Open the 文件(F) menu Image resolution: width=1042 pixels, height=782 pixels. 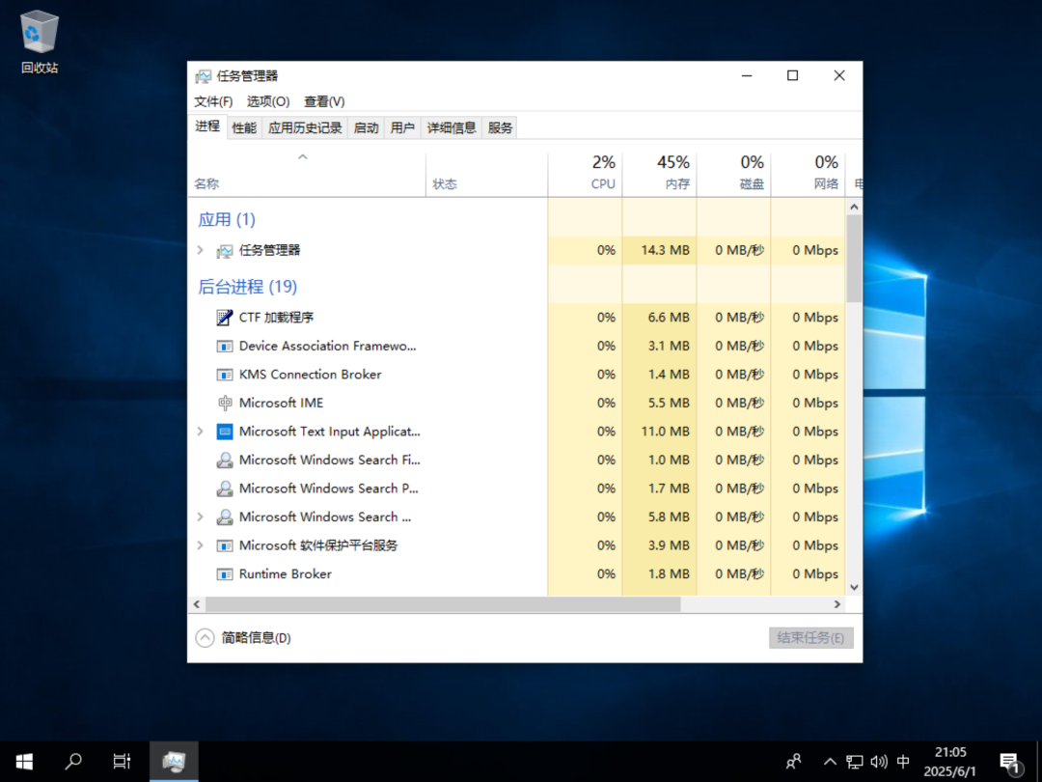coord(213,101)
